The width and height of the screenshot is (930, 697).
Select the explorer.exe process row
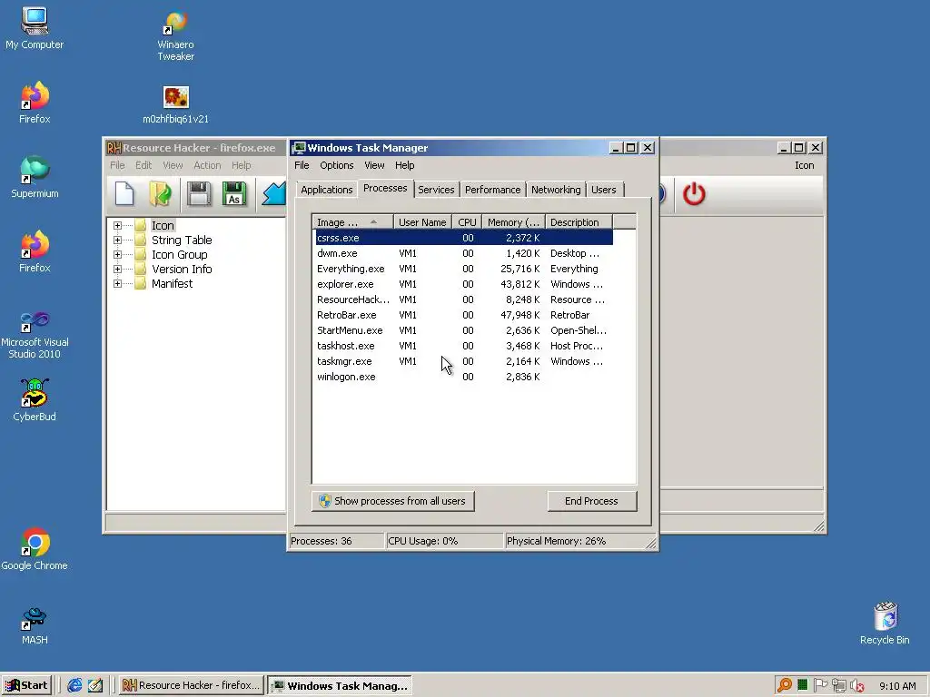tap(464, 284)
